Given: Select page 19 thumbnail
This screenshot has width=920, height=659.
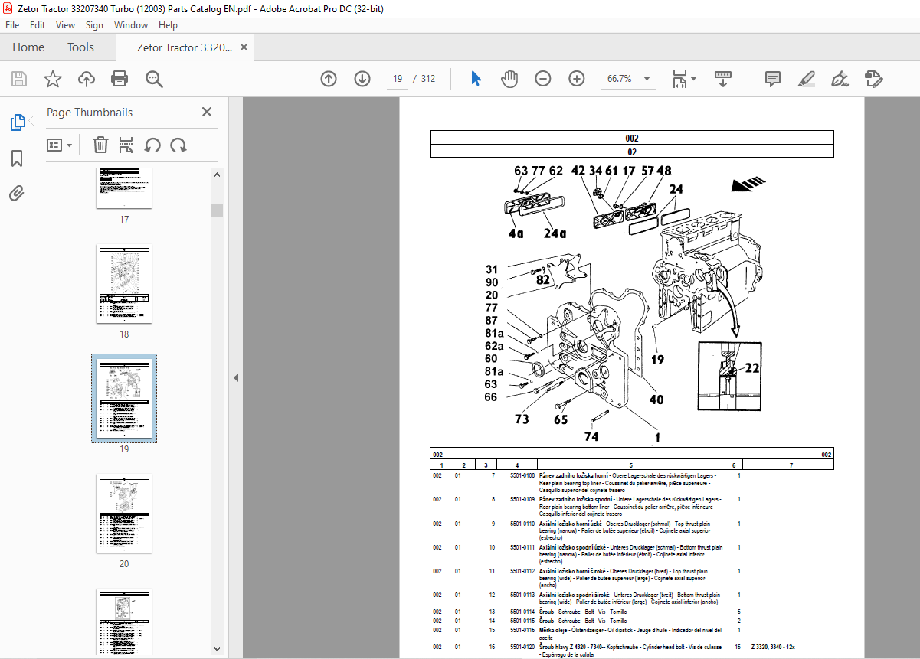Looking at the screenshot, I should click(124, 399).
